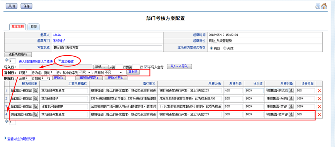Click the 考核办法 column header
Image resolution: width=335 pixels, height=147 pixels.
pos(215,83)
